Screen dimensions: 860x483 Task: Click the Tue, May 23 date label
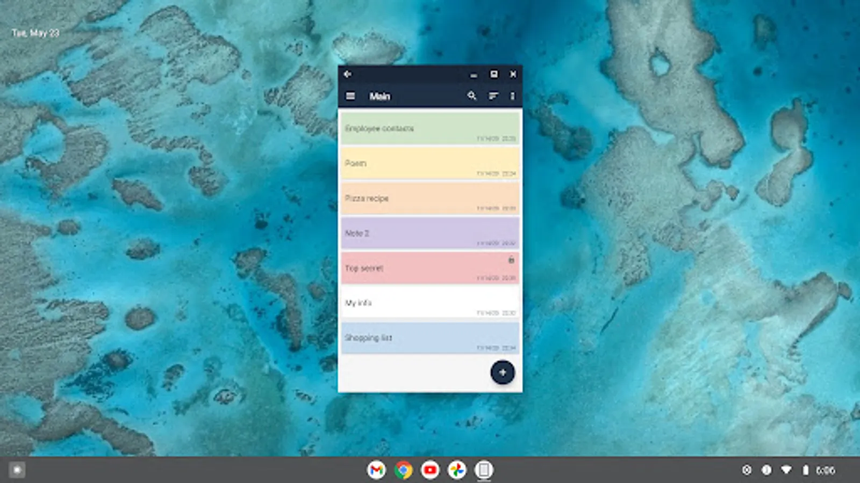pos(35,33)
